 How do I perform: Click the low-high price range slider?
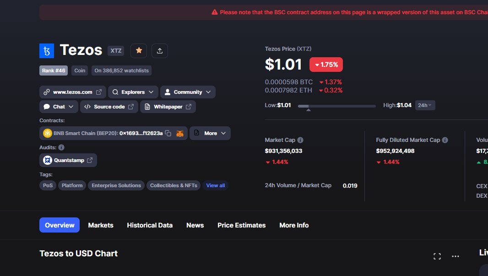pos(337,106)
